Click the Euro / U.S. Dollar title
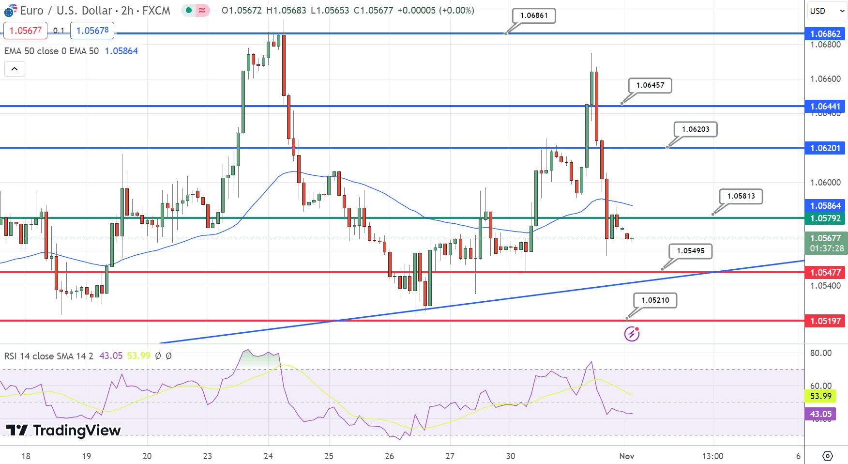 [66, 10]
